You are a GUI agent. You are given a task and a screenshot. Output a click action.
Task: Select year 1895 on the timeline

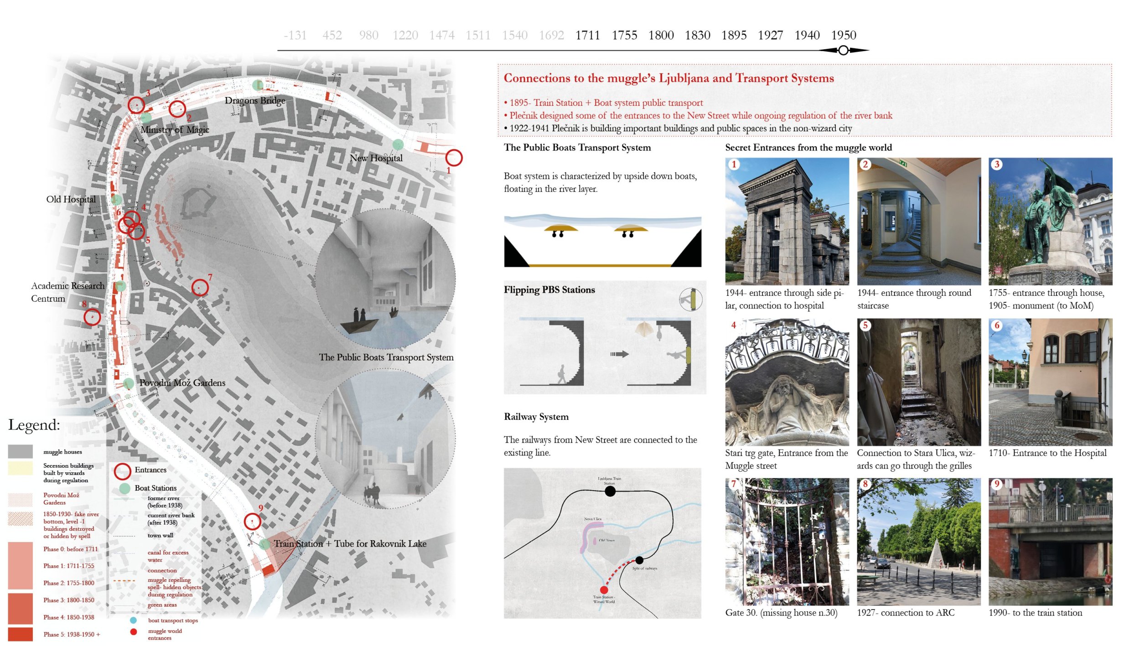734,35
